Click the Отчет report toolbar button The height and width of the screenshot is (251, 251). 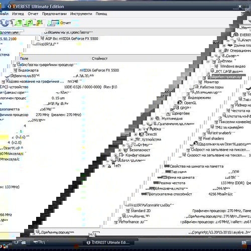click(x=59, y=23)
